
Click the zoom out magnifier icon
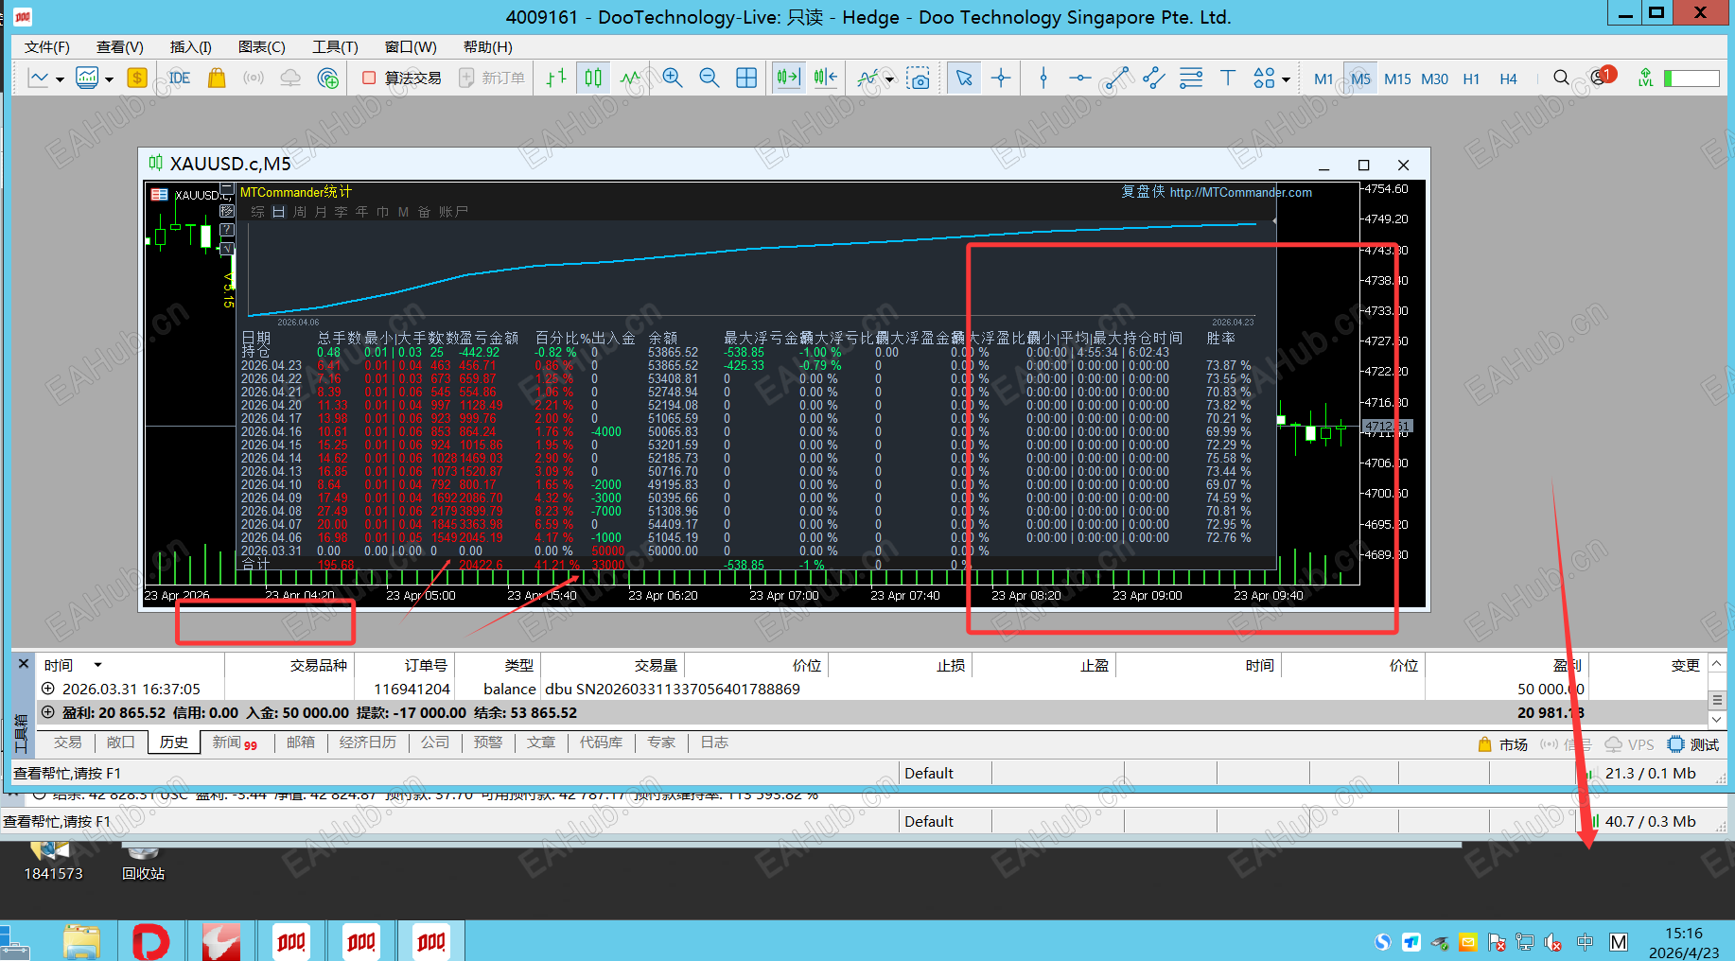click(x=709, y=79)
